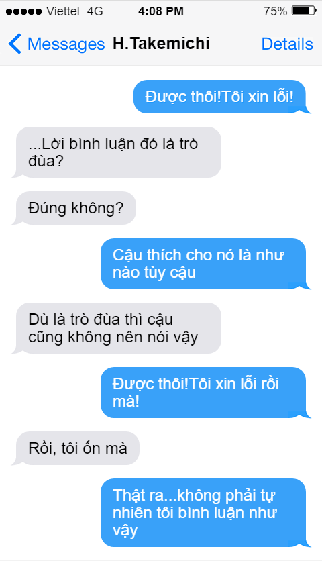Tap the "...Lời bình luận đó là trò đùa?" bubble

click(x=117, y=152)
